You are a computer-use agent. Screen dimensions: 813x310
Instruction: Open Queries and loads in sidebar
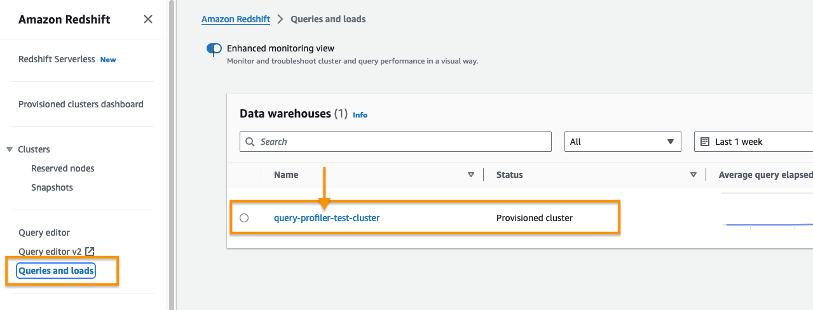(56, 271)
